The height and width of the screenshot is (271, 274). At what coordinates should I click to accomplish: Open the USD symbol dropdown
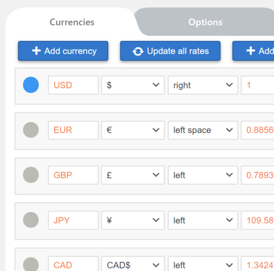pos(133,85)
